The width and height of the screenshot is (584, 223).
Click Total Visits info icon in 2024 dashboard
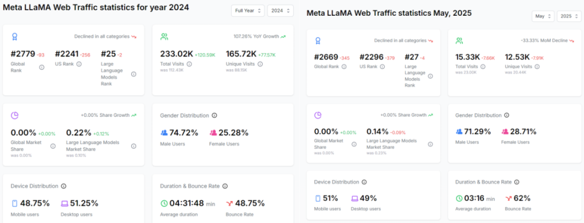coord(189,64)
